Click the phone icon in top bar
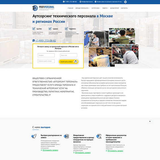 point(64,2)
